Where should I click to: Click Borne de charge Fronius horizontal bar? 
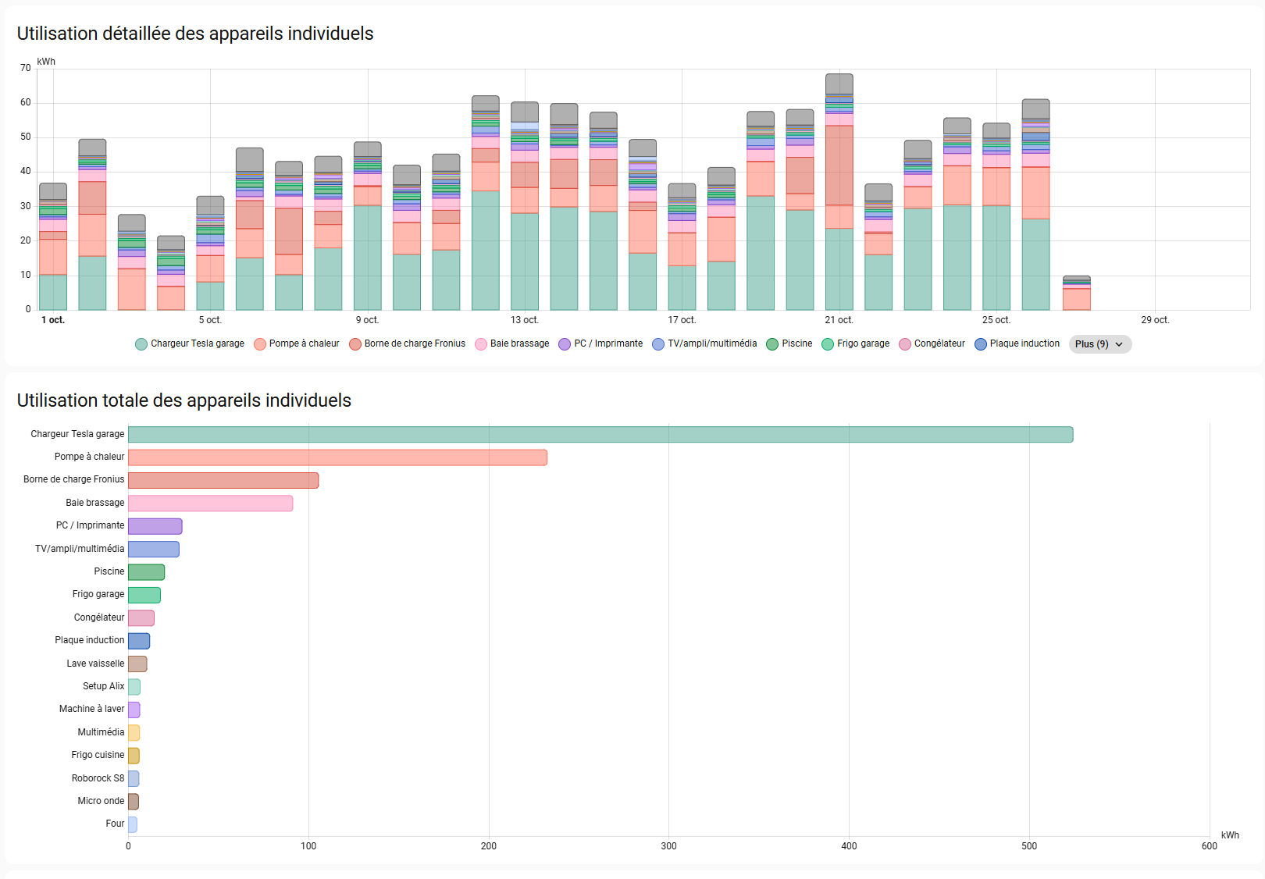tap(223, 480)
